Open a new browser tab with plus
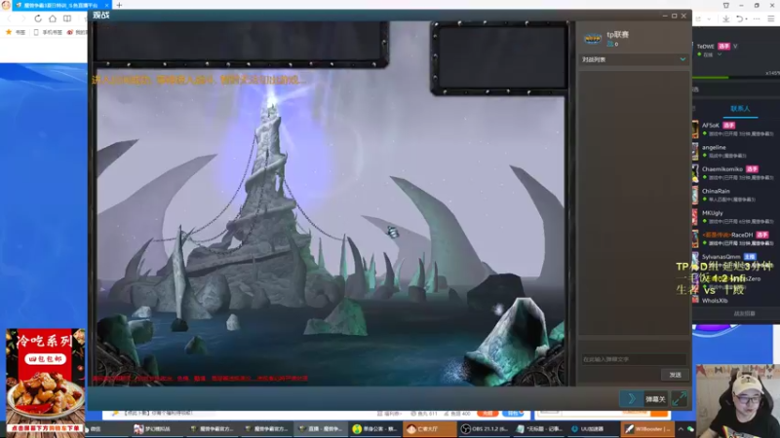The width and height of the screenshot is (780, 438). point(119,5)
